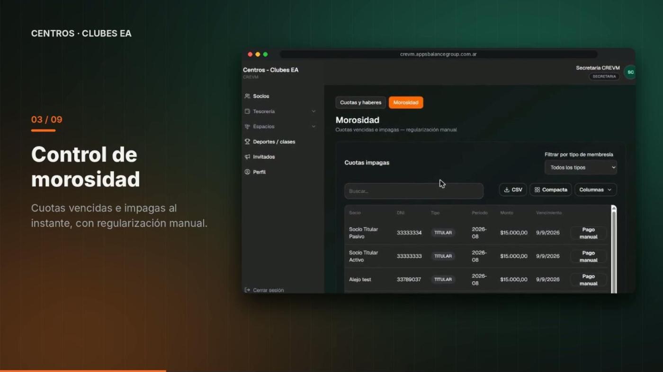Click Pago manual for Alejo test
Viewport: 663px width, 372px height.
588,280
